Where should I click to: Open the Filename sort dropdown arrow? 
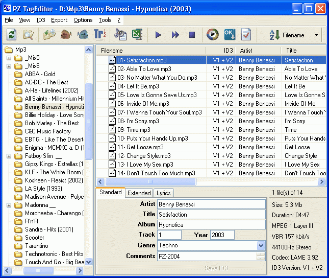tap(316, 35)
